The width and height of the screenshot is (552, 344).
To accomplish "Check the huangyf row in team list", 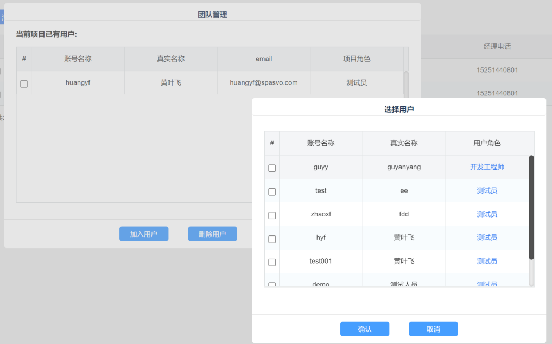I will pyautogui.click(x=24, y=84).
